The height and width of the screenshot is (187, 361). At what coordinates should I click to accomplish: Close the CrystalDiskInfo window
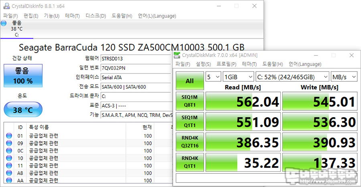[x=254, y=6]
